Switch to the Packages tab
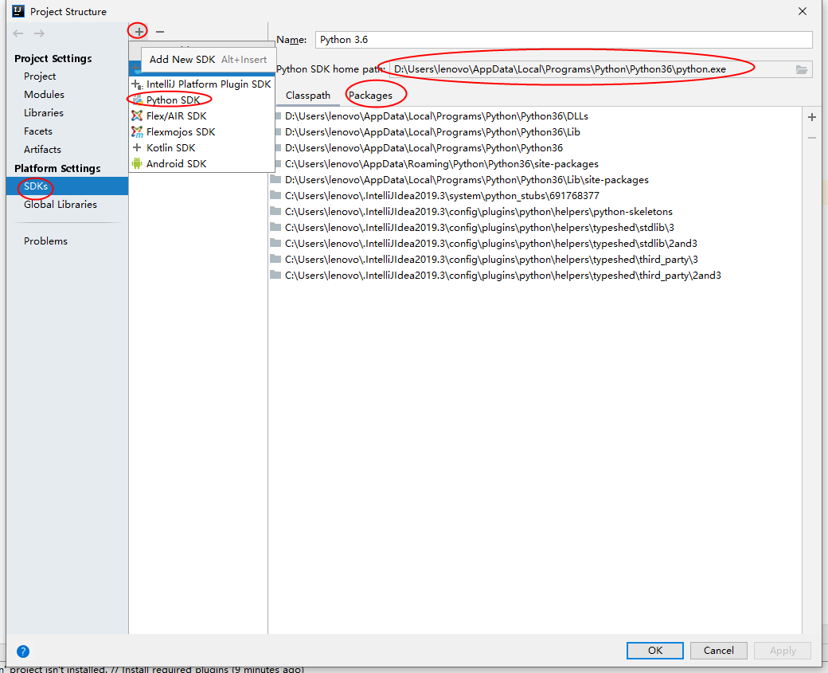 pos(370,95)
